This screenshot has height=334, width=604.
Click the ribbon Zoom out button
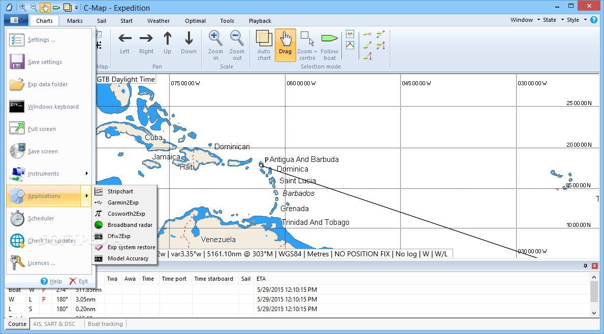pos(237,45)
